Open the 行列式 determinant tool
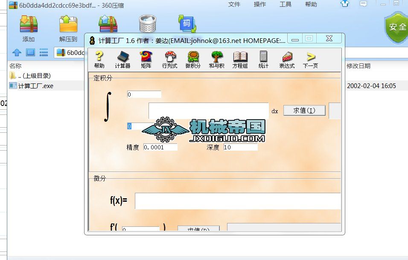408x260 pixels. click(x=170, y=60)
